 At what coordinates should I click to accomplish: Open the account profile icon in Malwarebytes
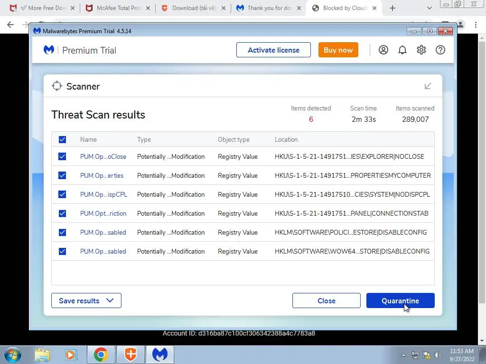click(383, 50)
